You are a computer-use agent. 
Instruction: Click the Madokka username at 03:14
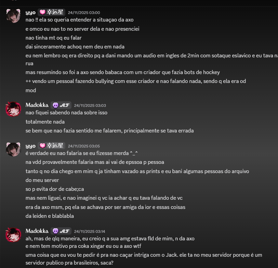37,231
